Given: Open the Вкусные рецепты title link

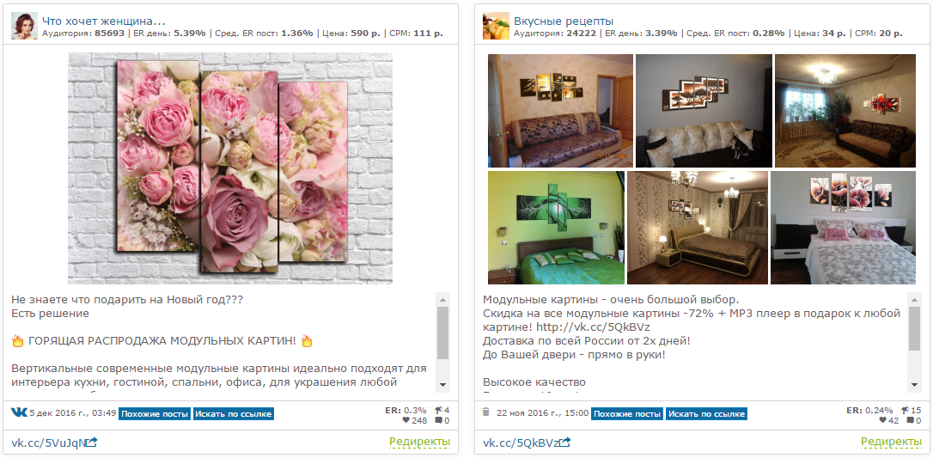Looking at the screenshot, I should 564,21.
